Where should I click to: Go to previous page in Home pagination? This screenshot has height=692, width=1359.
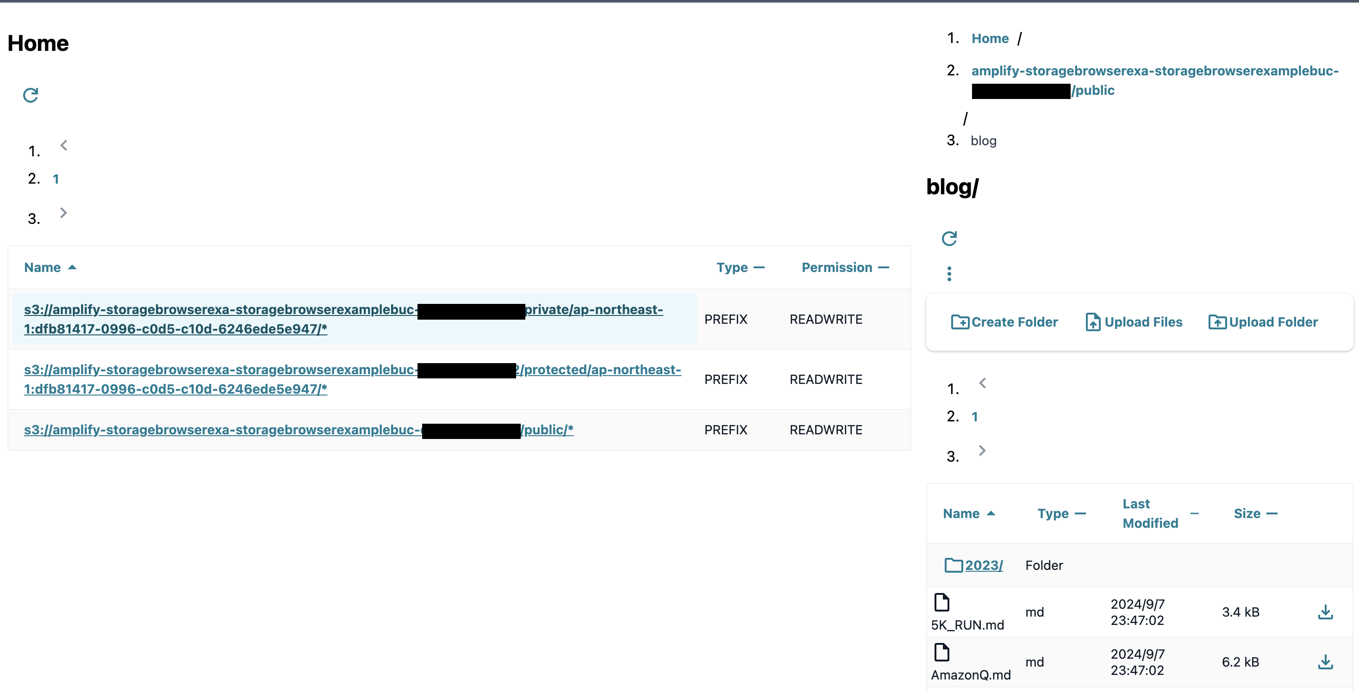click(63, 145)
